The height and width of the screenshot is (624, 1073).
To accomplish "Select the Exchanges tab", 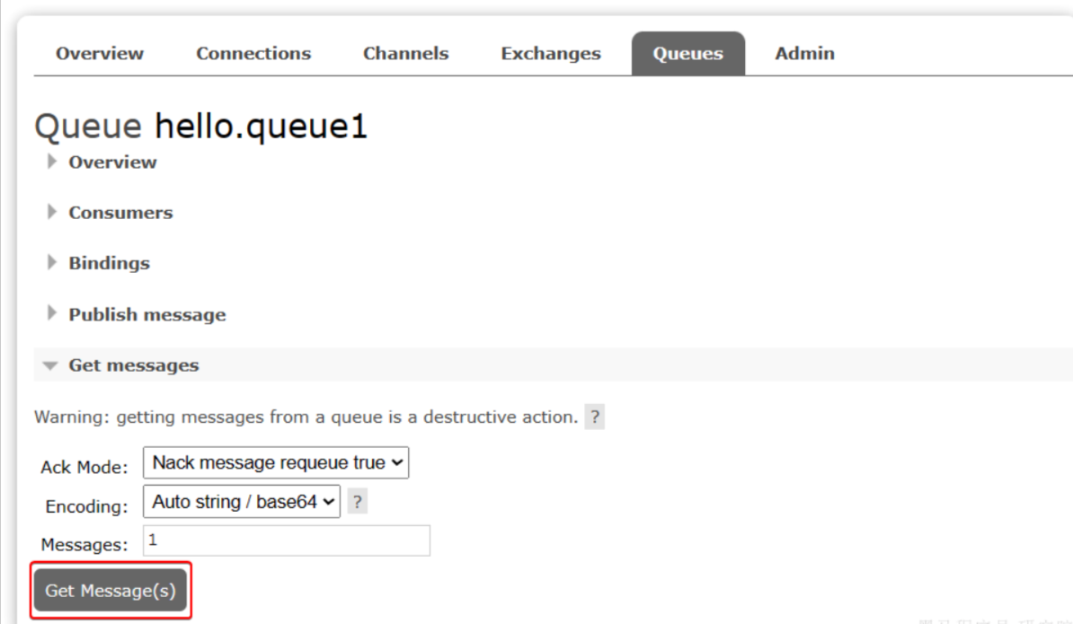I will 550,54.
